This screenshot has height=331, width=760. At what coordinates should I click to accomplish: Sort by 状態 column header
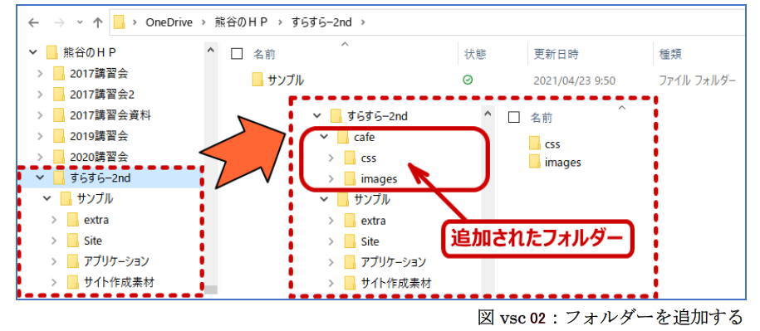(475, 54)
